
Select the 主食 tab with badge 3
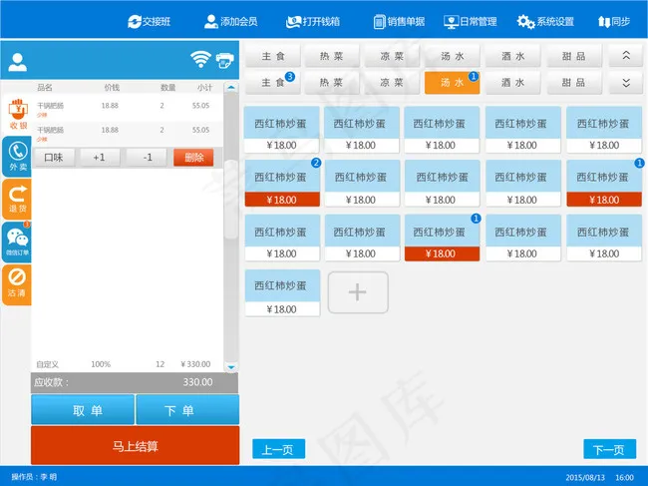point(273,83)
